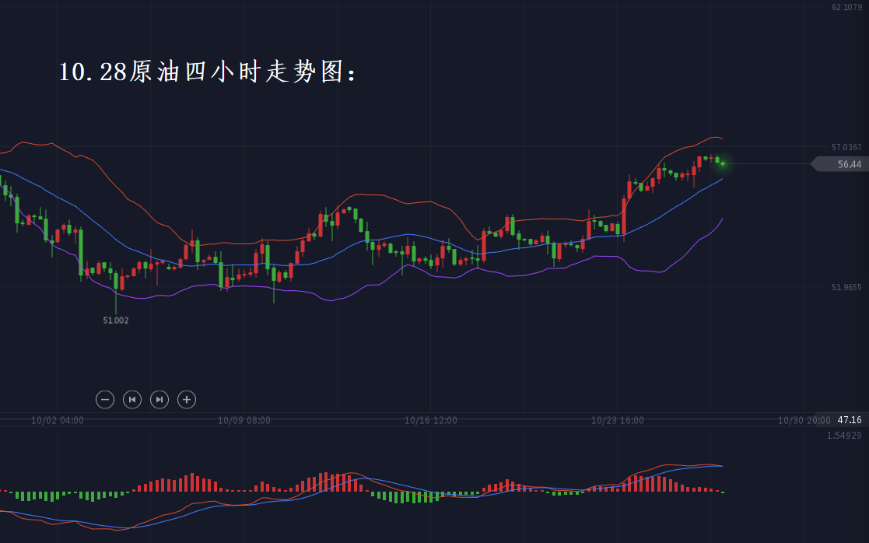Screen dimensions: 869x543
Task: Select the 10/23 16:00 time axis label
Action: pyautogui.click(x=618, y=420)
